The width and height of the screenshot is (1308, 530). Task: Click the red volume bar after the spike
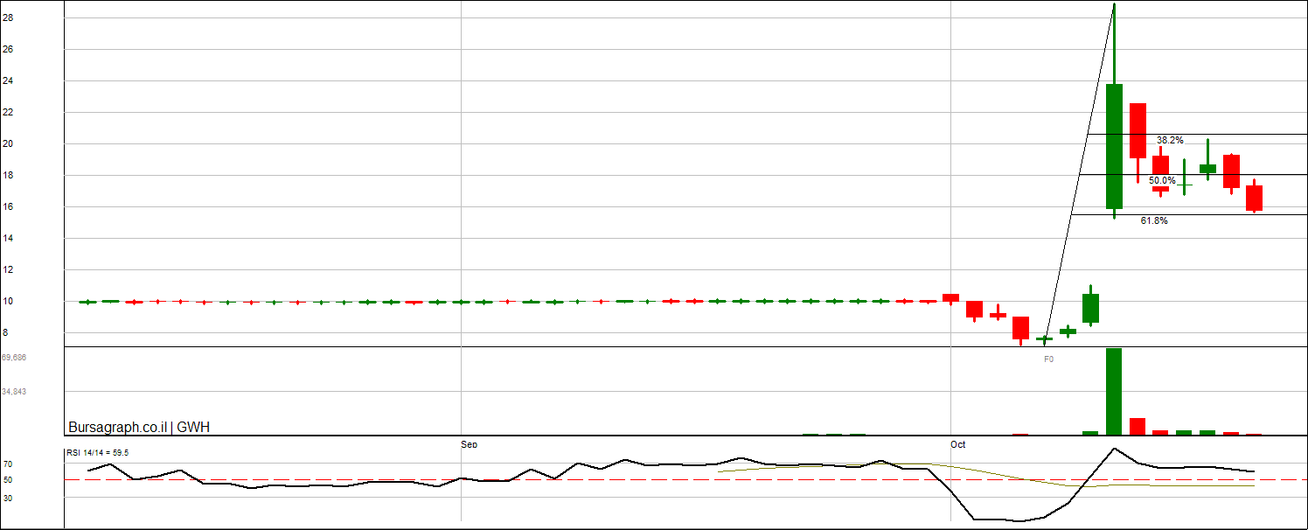pos(1138,427)
